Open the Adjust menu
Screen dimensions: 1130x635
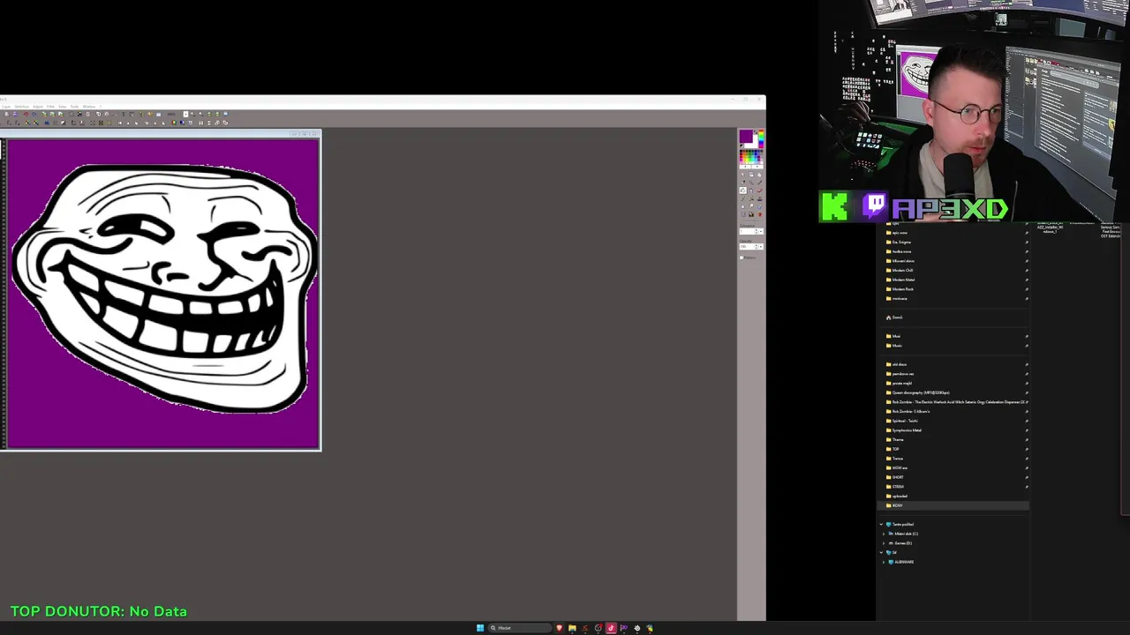tap(38, 107)
